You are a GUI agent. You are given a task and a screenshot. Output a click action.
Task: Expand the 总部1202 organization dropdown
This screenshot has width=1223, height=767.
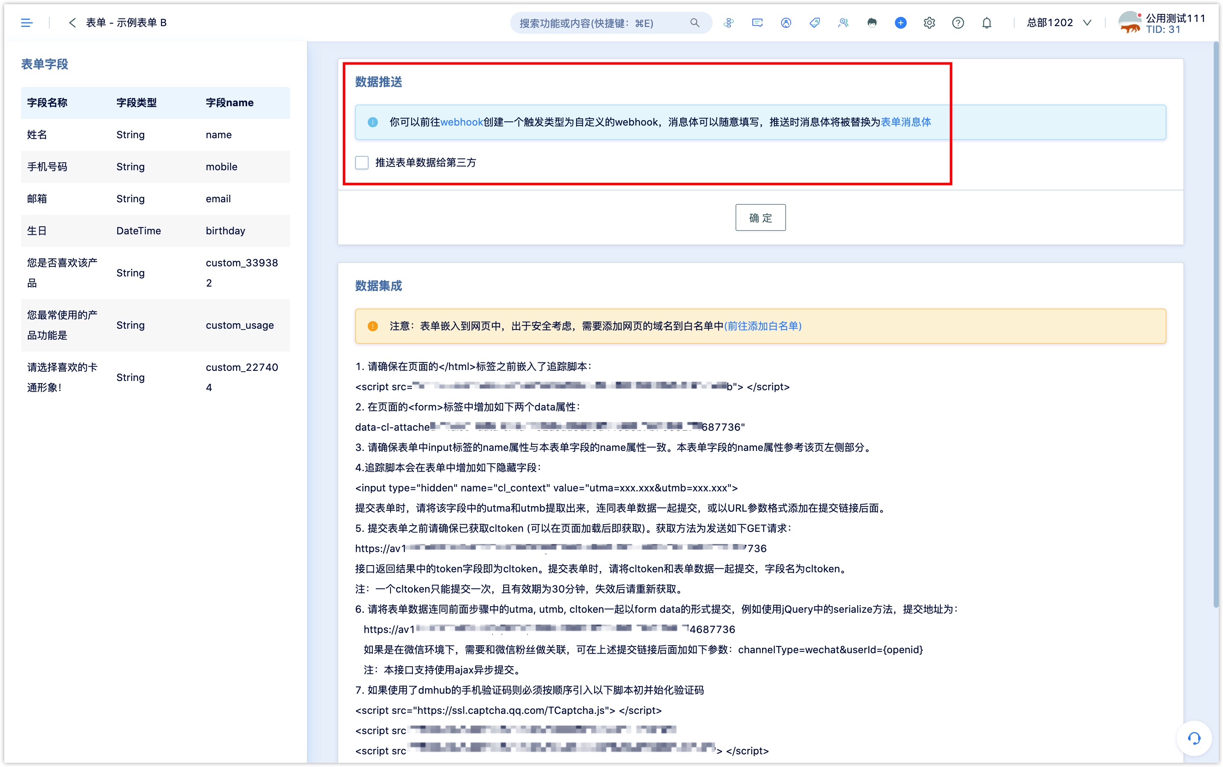1059,23
